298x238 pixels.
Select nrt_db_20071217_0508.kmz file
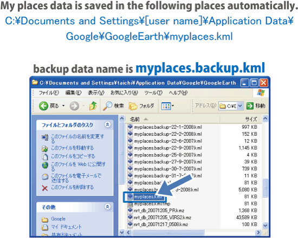point(161,224)
